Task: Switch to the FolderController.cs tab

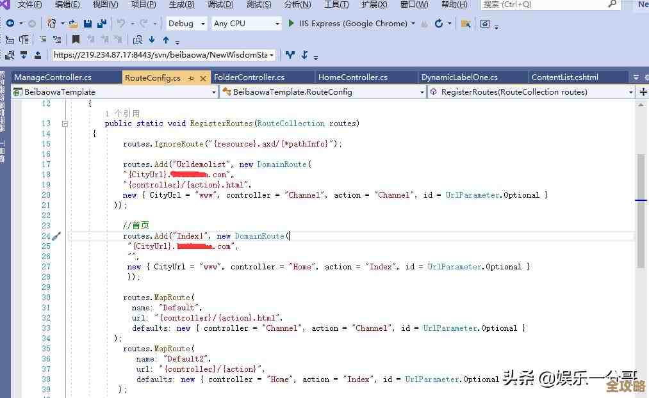Action: 249,77
